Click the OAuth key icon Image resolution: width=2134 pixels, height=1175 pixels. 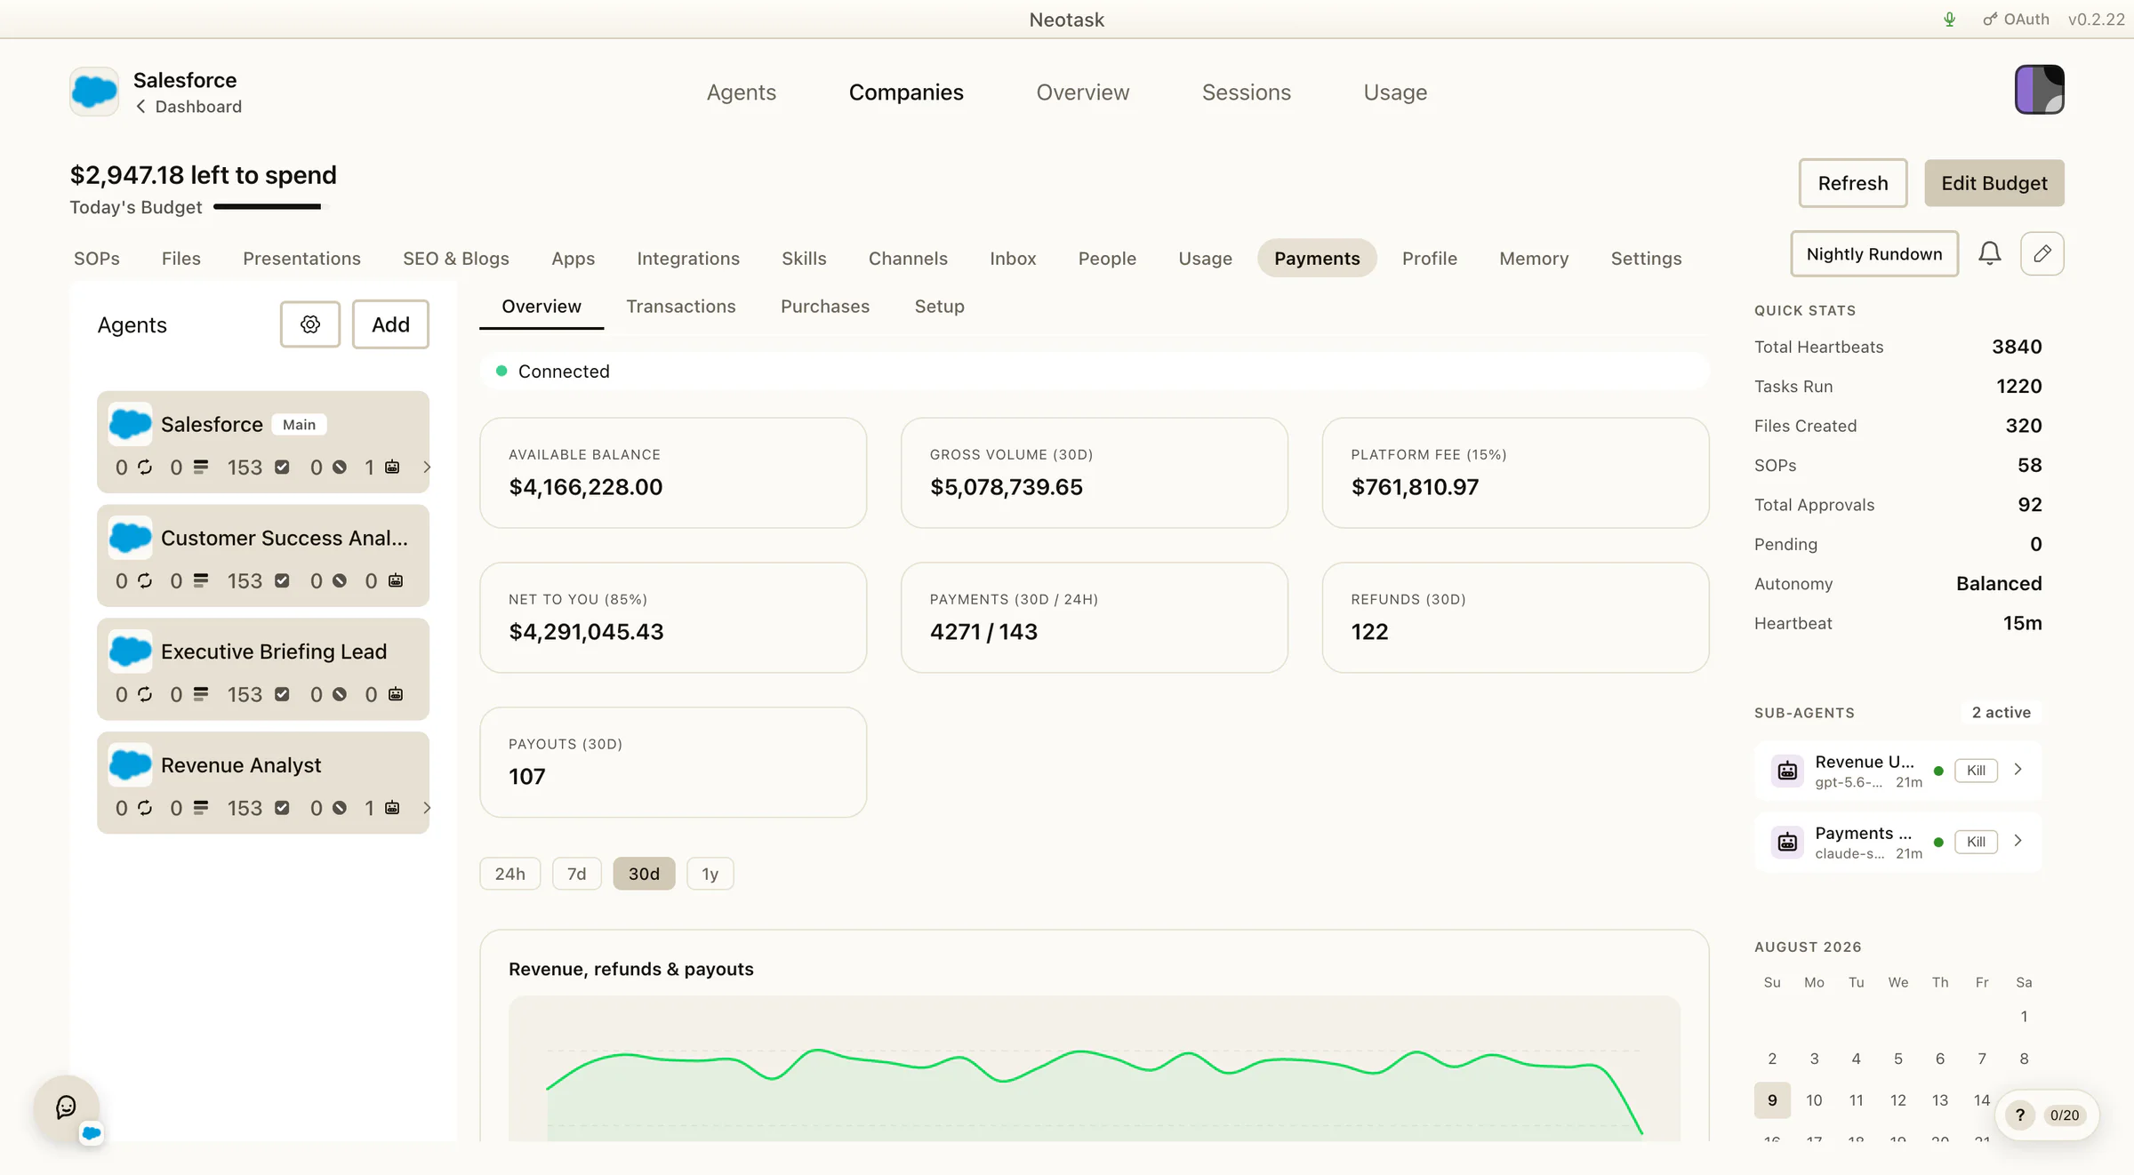pyautogui.click(x=1990, y=20)
